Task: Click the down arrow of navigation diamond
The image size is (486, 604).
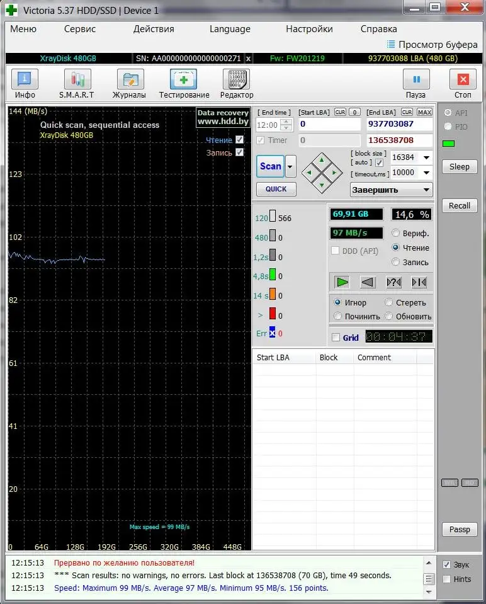Action: (x=322, y=186)
